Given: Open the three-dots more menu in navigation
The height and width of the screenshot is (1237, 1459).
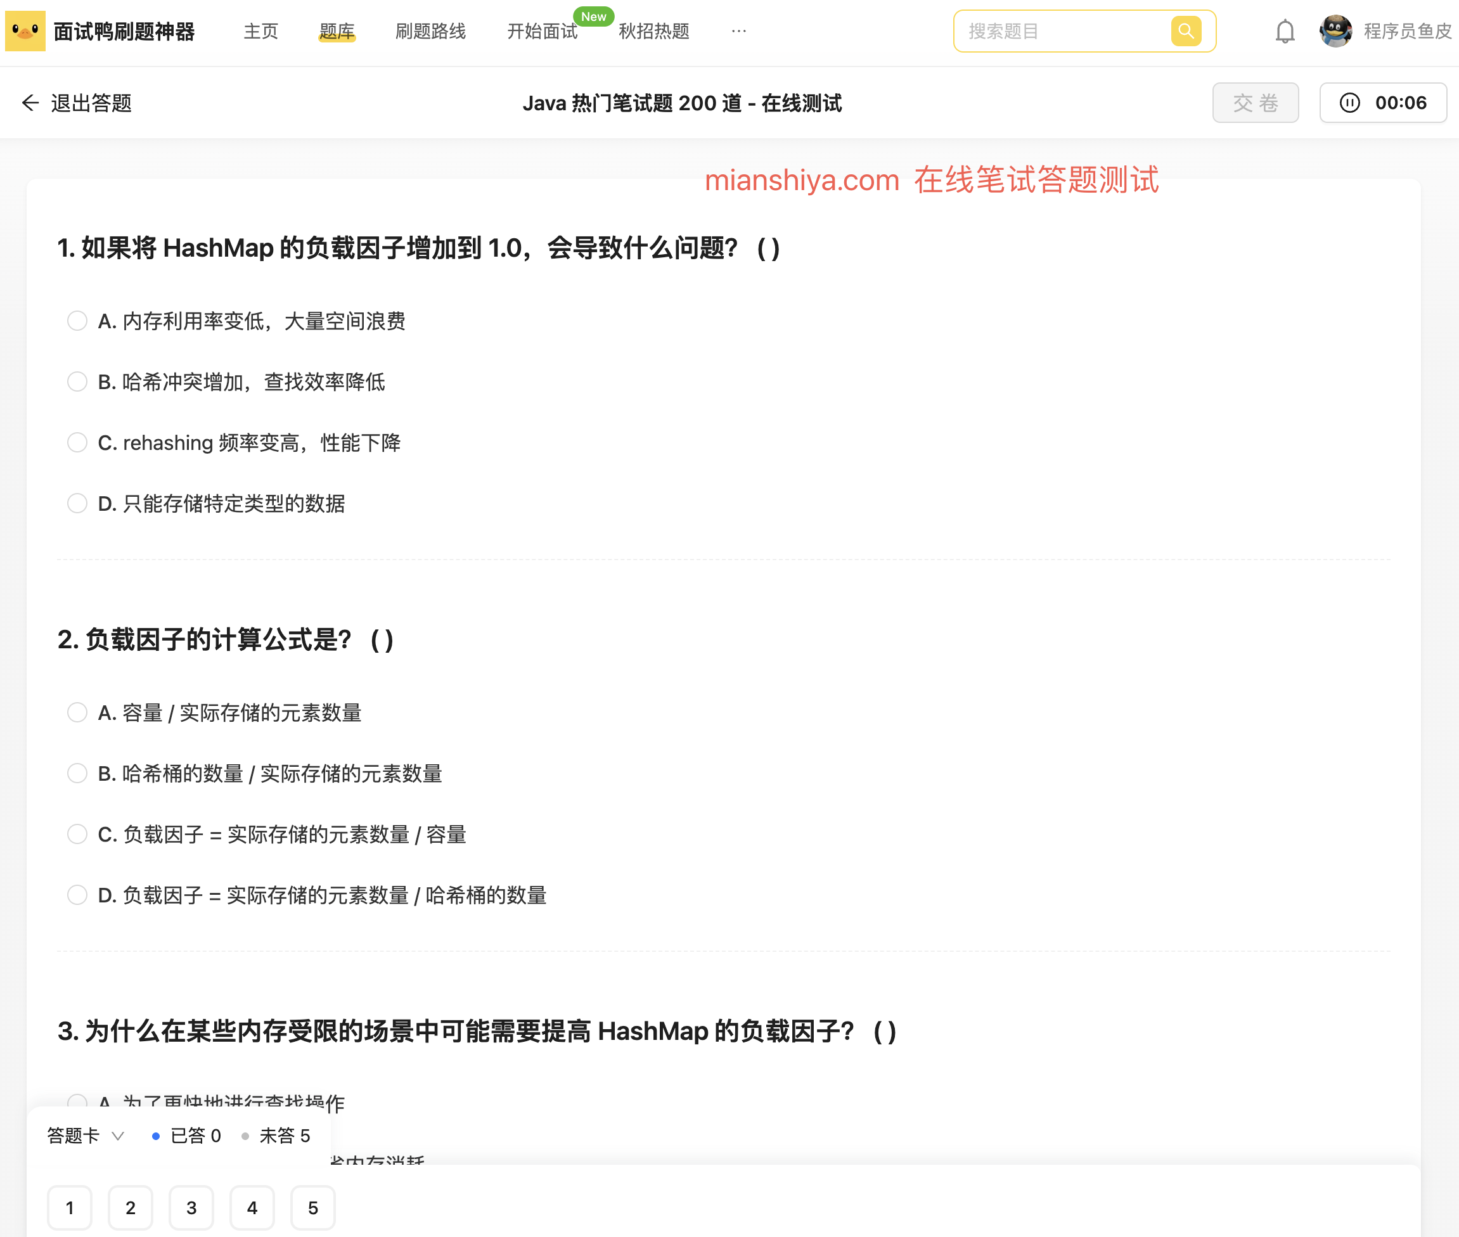Looking at the screenshot, I should pyautogui.click(x=738, y=31).
